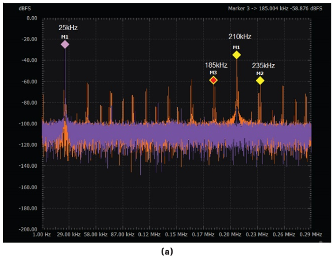
Task: Click the 25kHz annotation label
Action: (x=68, y=27)
